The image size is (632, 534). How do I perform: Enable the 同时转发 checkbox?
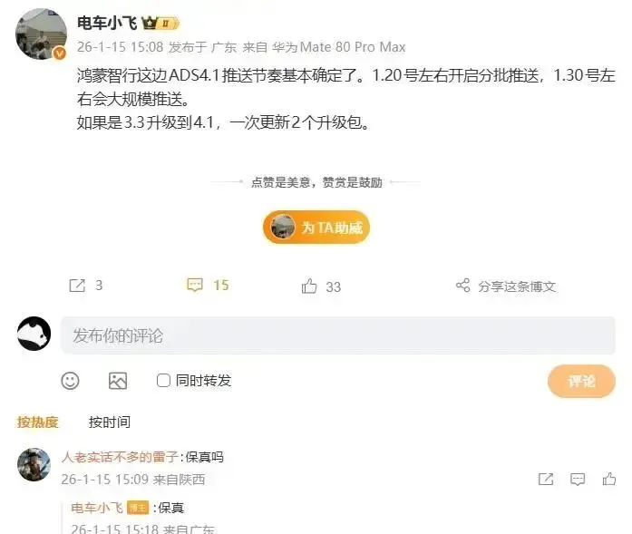point(163,381)
